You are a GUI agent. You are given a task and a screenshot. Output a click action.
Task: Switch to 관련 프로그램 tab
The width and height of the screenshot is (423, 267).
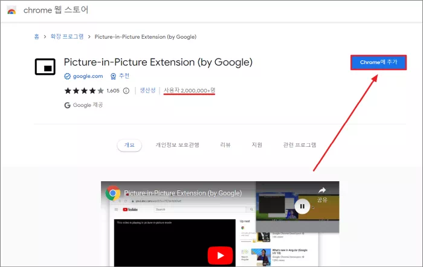[300, 145]
